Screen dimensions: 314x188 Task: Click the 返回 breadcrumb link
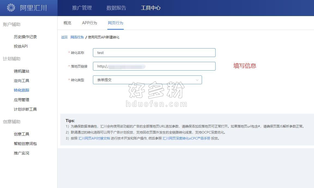[x=64, y=37]
